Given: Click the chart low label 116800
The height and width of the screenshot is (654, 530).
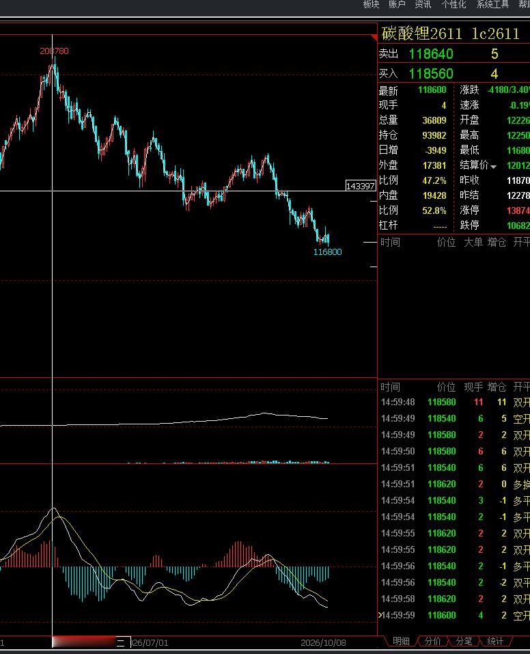Looking at the screenshot, I should coord(327,252).
